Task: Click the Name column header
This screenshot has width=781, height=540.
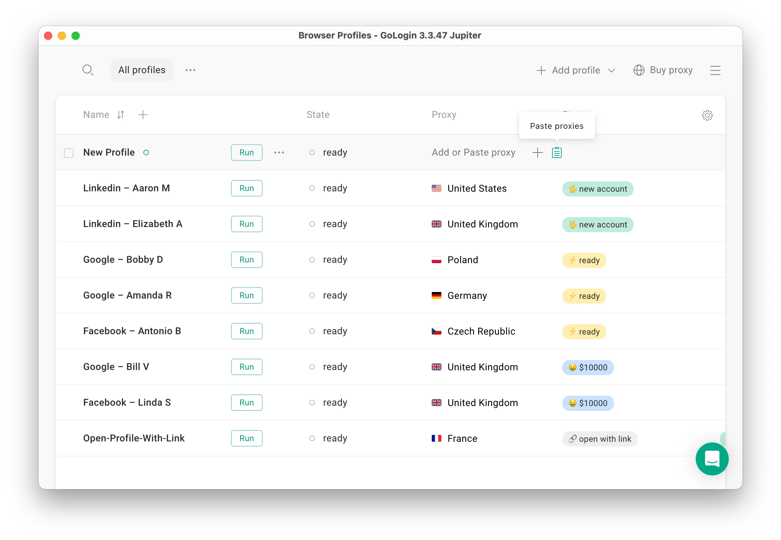Action: (96, 115)
